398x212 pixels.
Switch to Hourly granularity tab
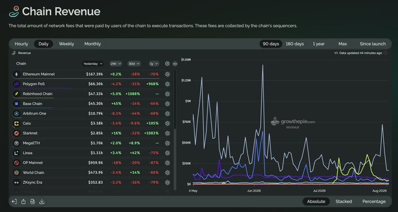point(21,44)
